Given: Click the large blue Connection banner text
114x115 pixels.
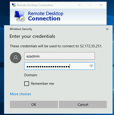Looking at the screenshot, I should click(44, 18).
